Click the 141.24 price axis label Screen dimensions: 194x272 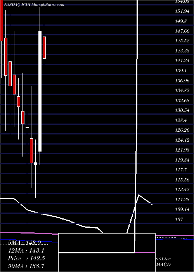(x=182, y=61)
